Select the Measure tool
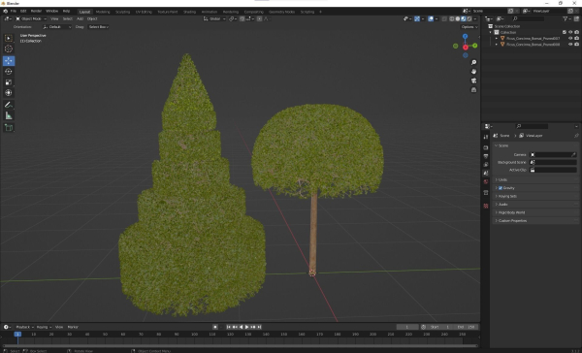The width and height of the screenshot is (582, 353). click(x=9, y=115)
